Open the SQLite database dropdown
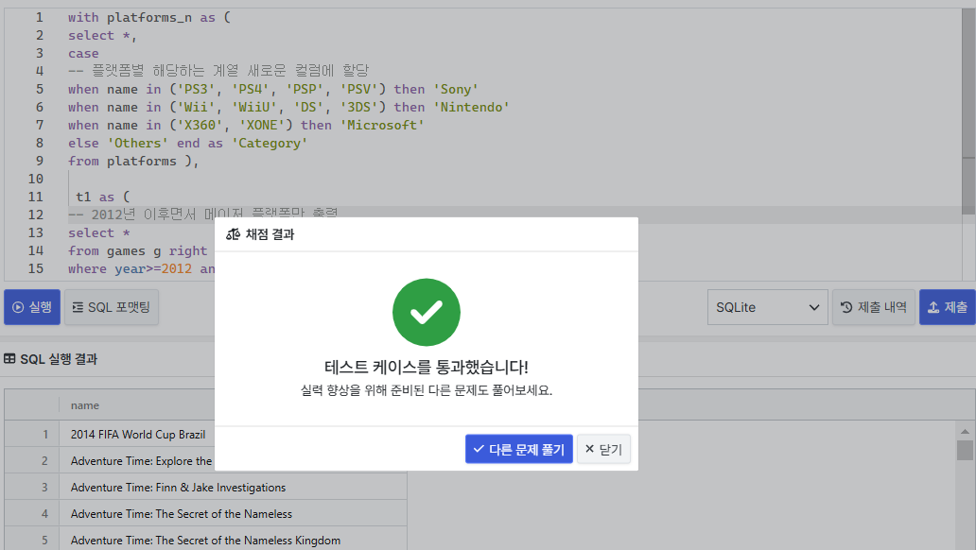 tap(768, 307)
